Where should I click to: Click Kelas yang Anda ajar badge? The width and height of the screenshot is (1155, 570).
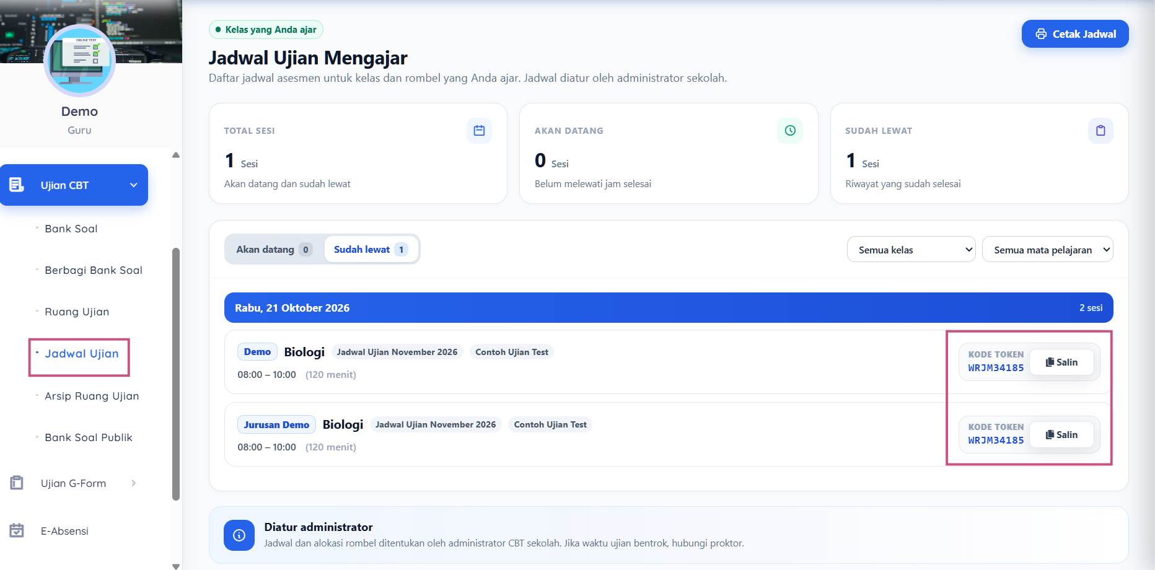[x=266, y=30]
